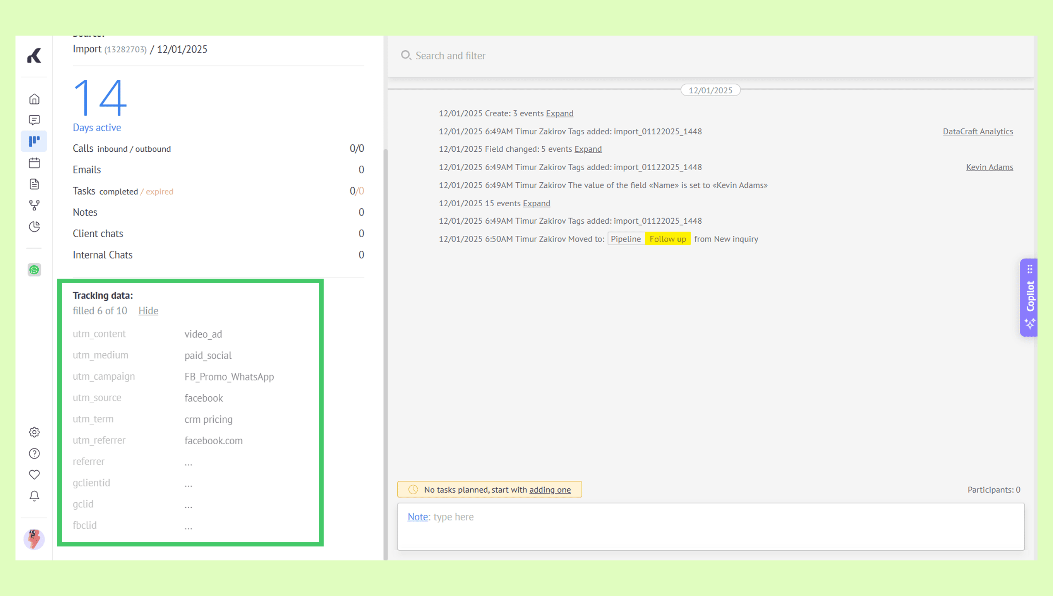Hide the tracking data fields
The height and width of the screenshot is (596, 1053).
148,311
